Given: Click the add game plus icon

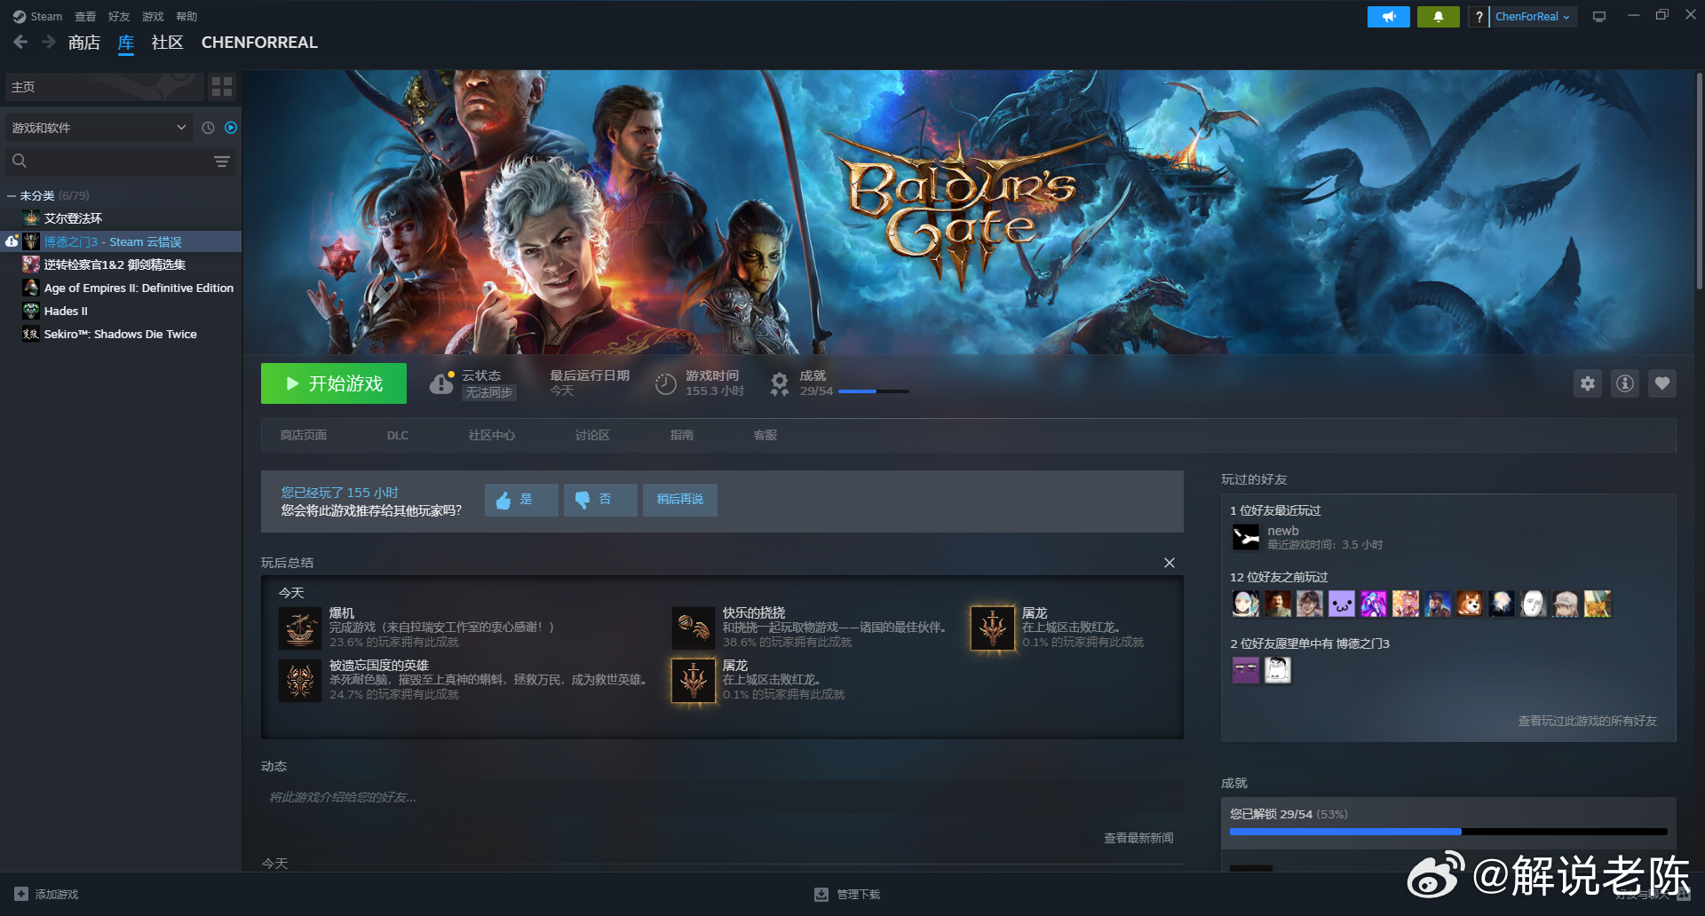Looking at the screenshot, I should [x=21, y=894].
